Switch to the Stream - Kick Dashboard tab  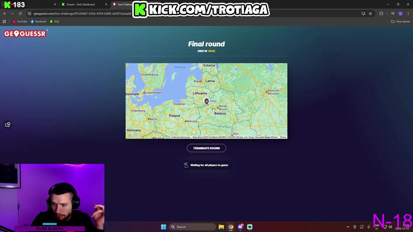(x=81, y=5)
